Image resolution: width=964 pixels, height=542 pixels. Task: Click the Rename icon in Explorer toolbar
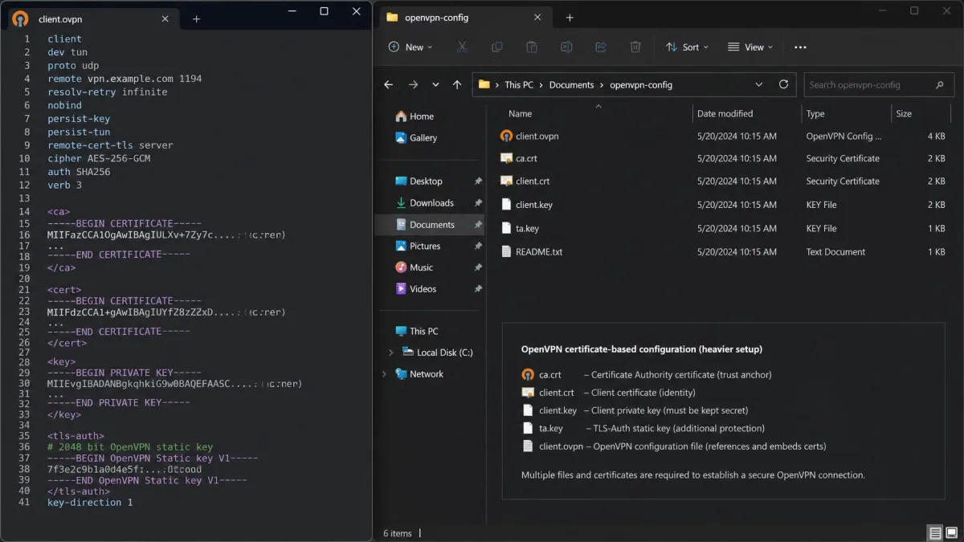tap(566, 47)
